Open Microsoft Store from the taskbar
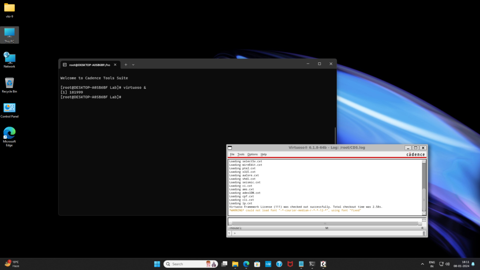This screenshot has width=480, height=270. [257, 264]
